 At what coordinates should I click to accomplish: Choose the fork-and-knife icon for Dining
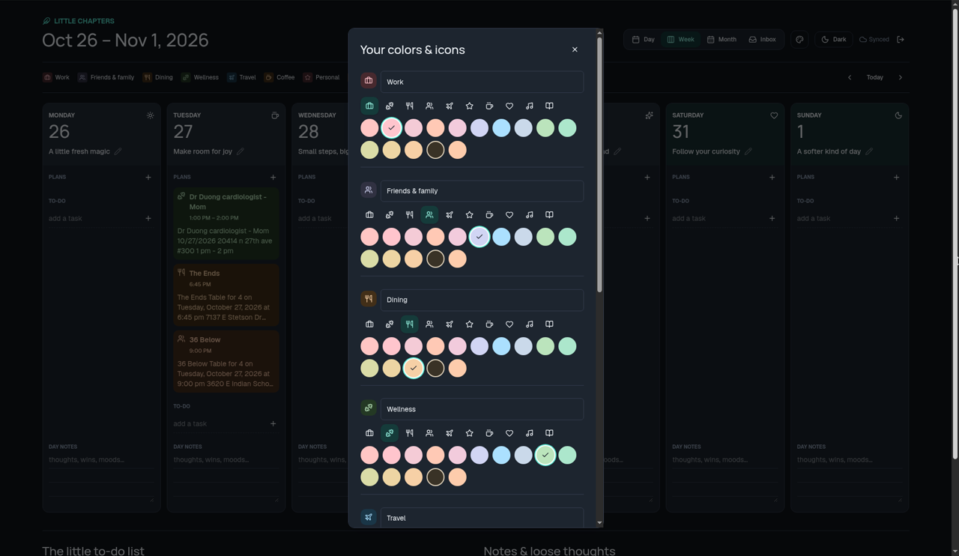click(x=410, y=324)
